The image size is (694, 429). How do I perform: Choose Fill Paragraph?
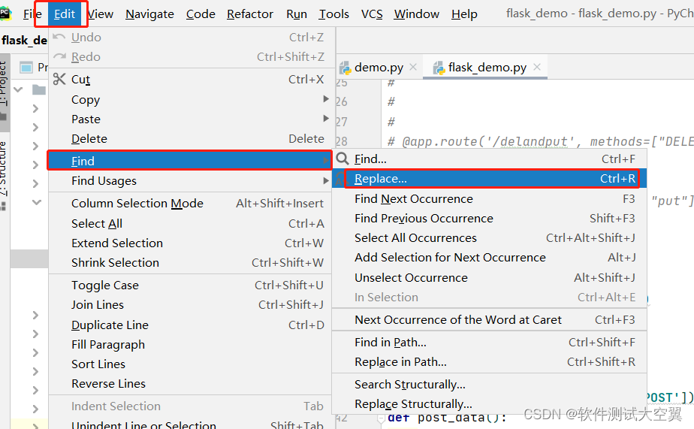tap(189, 344)
